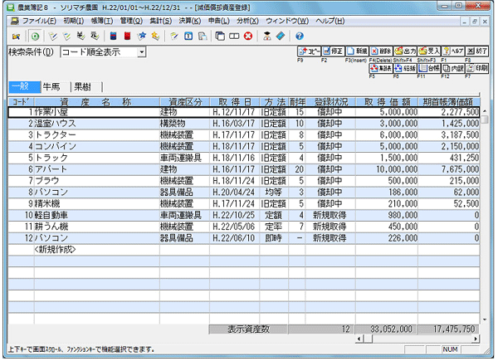Open the 台帳 ledger button
This screenshot has height=361, width=498.
428,67
